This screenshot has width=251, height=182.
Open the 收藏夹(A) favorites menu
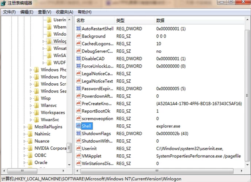coord(64,12)
